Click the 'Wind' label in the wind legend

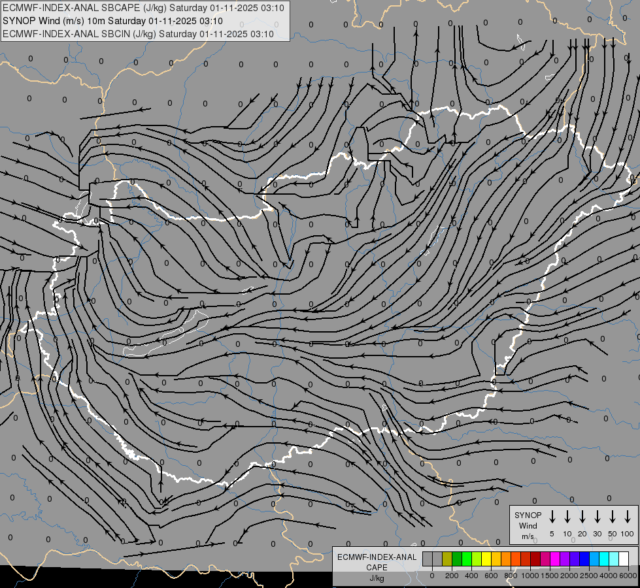(x=528, y=525)
